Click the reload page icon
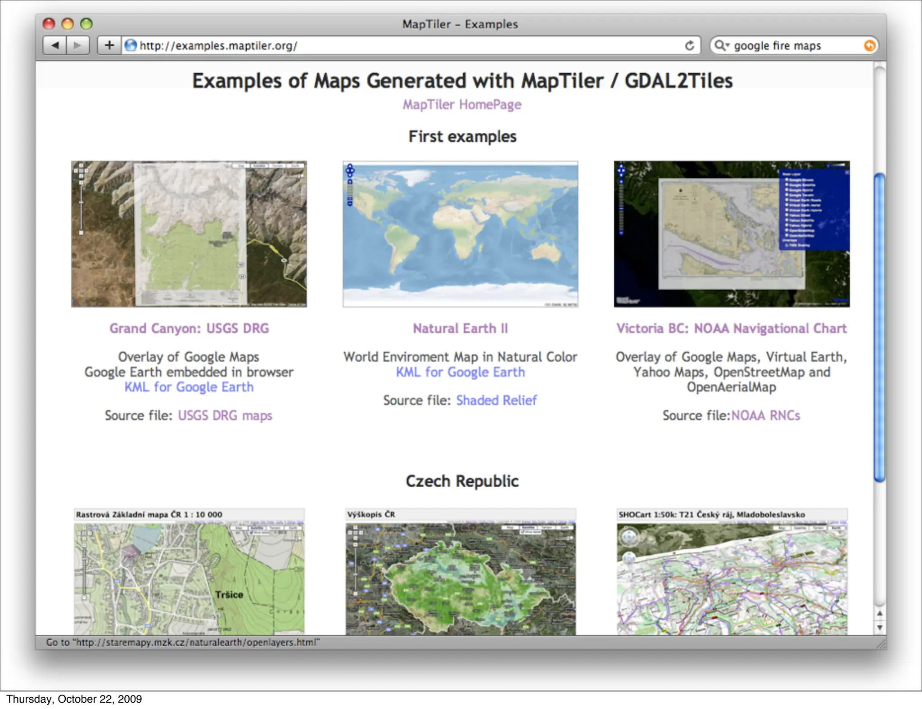This screenshot has height=709, width=922. tap(689, 45)
